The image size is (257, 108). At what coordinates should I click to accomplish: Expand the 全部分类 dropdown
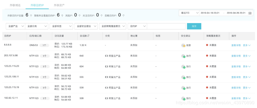(37, 26)
